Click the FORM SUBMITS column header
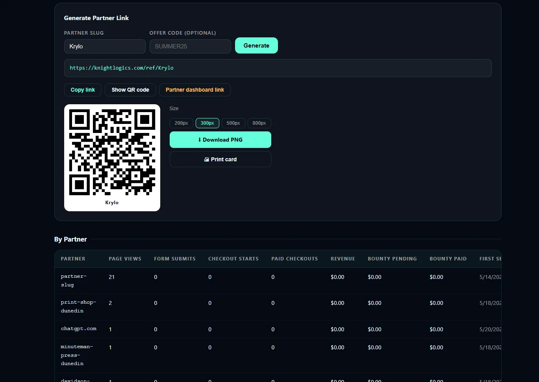Screen dimensions: 539x382 tap(175, 259)
